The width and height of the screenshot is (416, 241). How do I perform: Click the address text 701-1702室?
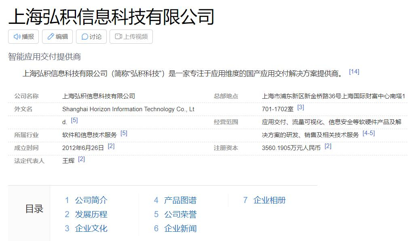click(278, 109)
